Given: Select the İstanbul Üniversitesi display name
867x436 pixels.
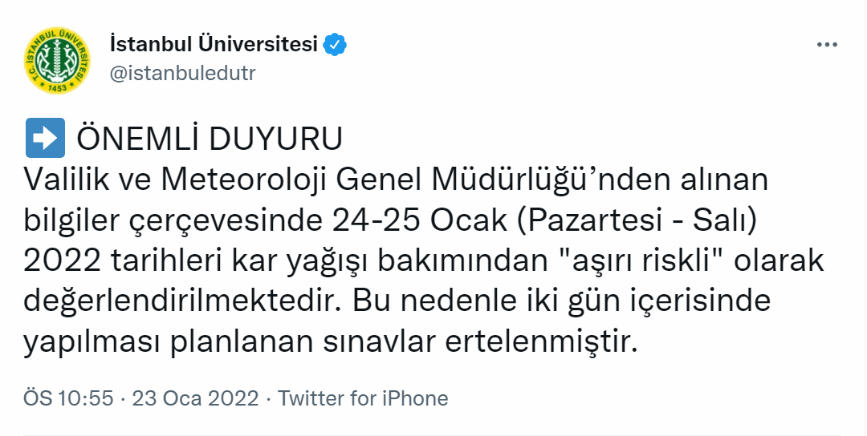Looking at the screenshot, I should (x=214, y=44).
